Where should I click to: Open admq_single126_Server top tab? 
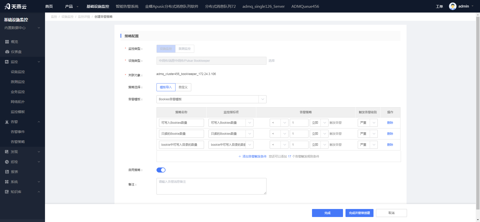point(263,6)
